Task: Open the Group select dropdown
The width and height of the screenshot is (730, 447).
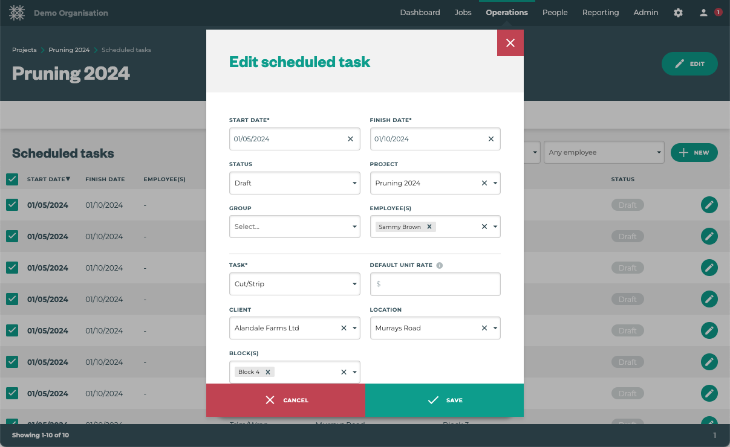Action: point(295,227)
